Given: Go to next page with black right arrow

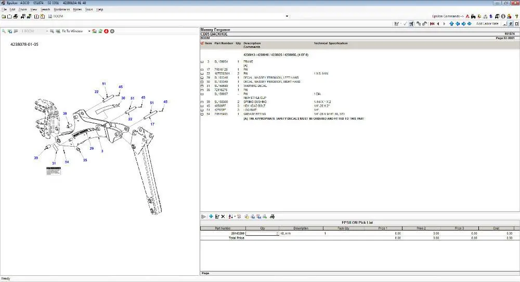Looking at the screenshot, I should 444,24.
